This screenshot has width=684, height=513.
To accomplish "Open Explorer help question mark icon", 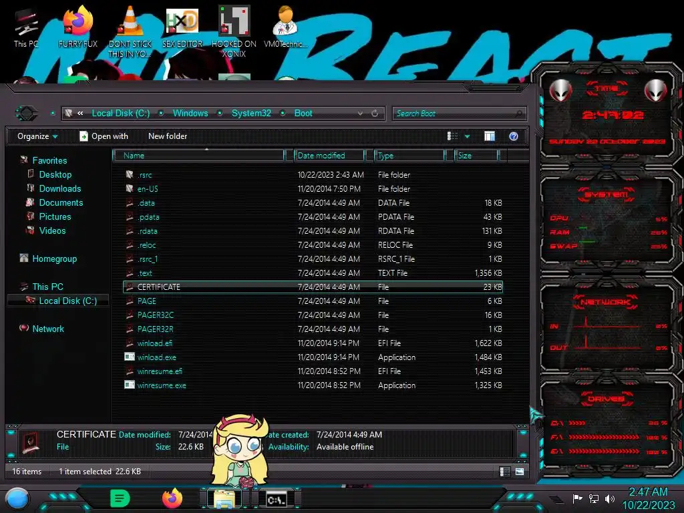I will (x=514, y=136).
